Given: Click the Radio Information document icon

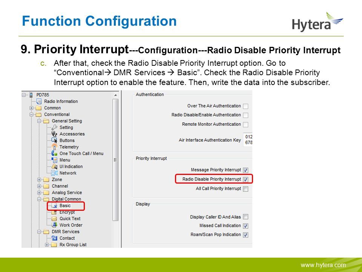Looking at the screenshot, I should click(39, 101).
